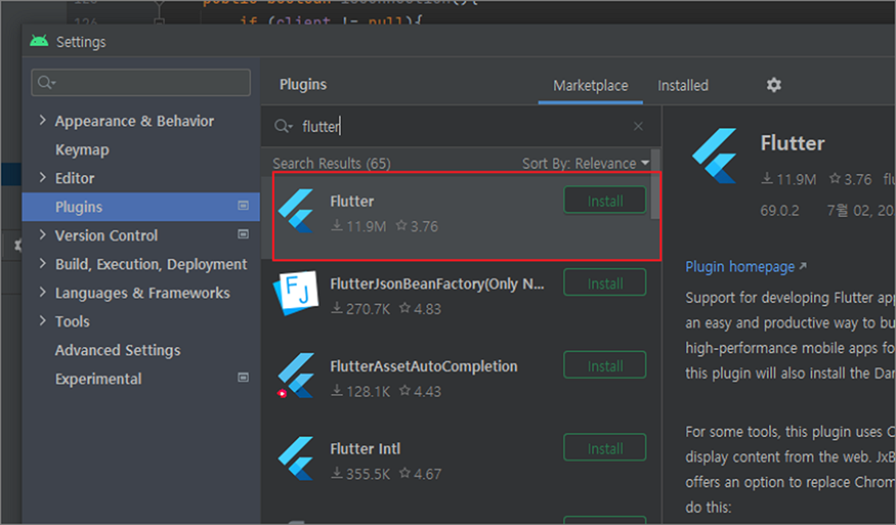Image resolution: width=896 pixels, height=525 pixels.
Task: Install FlutterAssetAutoCompletion plugin
Action: pos(605,365)
